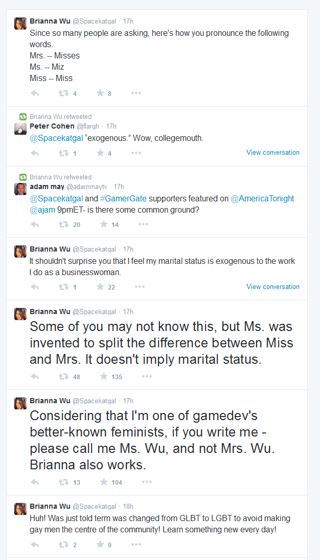This screenshot has height=560, width=320.
Task: Reply to the 'call me Ms. Wu' tweet
Action: pyautogui.click(x=35, y=482)
